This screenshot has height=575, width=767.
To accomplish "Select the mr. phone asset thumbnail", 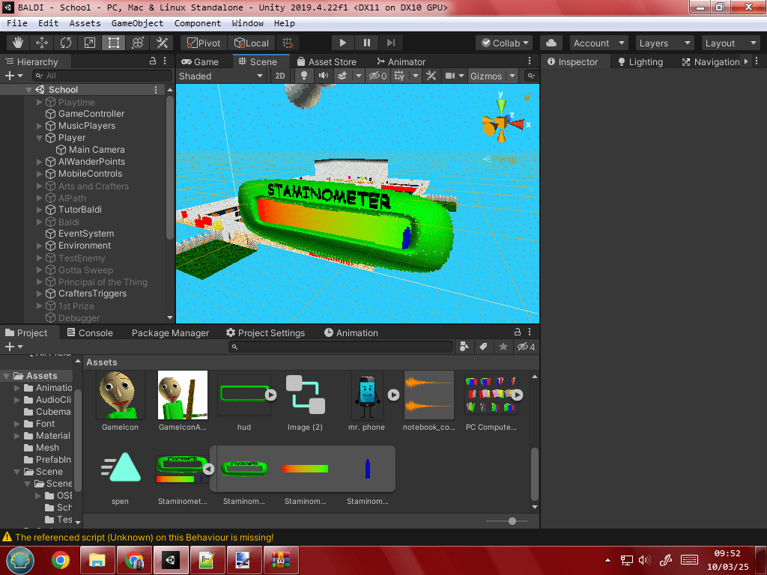I will tap(367, 395).
